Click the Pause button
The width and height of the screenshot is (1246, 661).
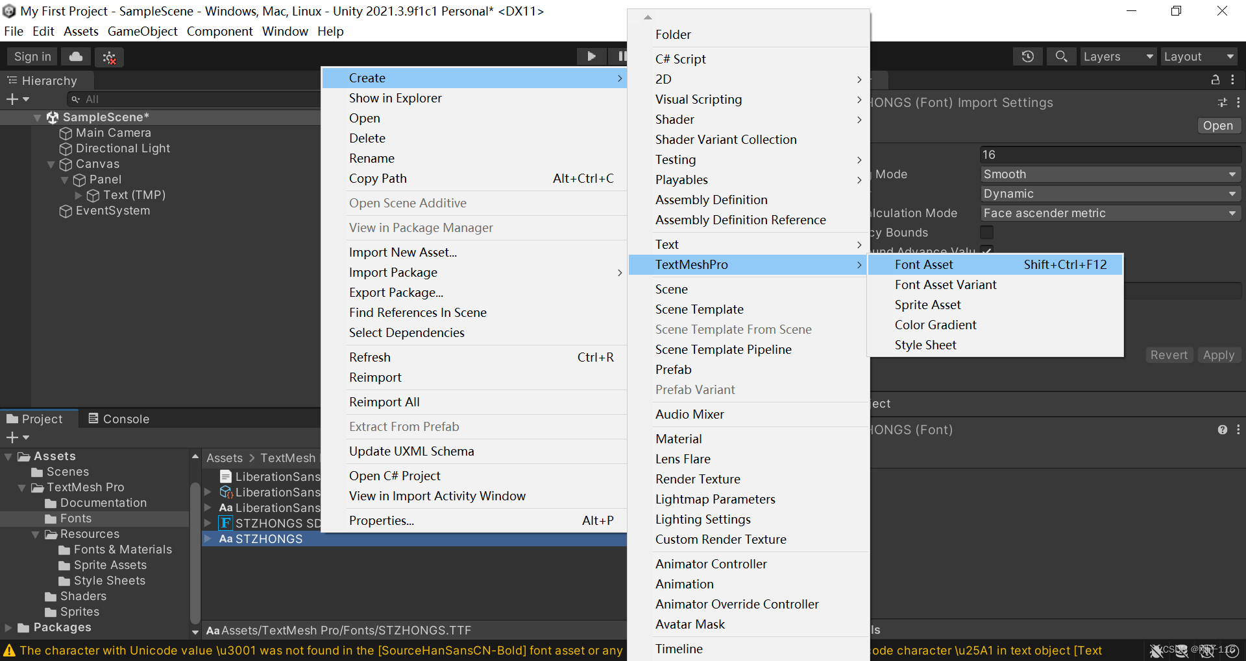click(x=621, y=56)
